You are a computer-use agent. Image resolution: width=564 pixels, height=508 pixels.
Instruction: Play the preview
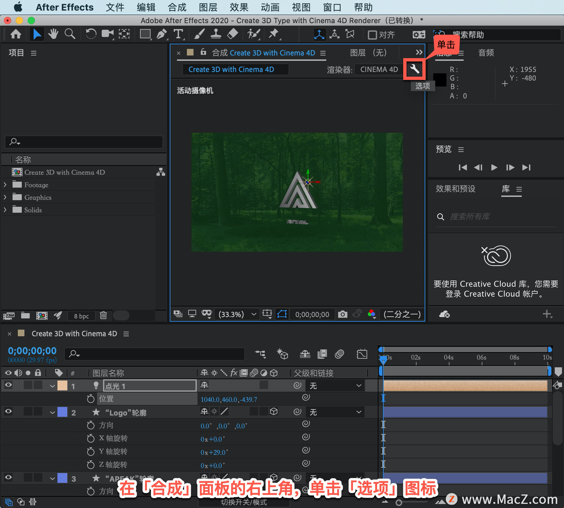(494, 167)
